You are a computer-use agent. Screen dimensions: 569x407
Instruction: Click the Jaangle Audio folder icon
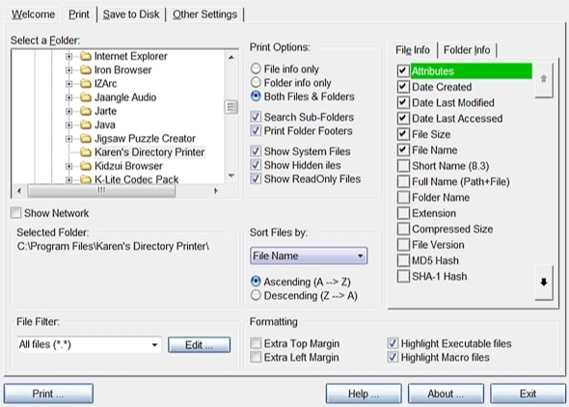(x=85, y=97)
